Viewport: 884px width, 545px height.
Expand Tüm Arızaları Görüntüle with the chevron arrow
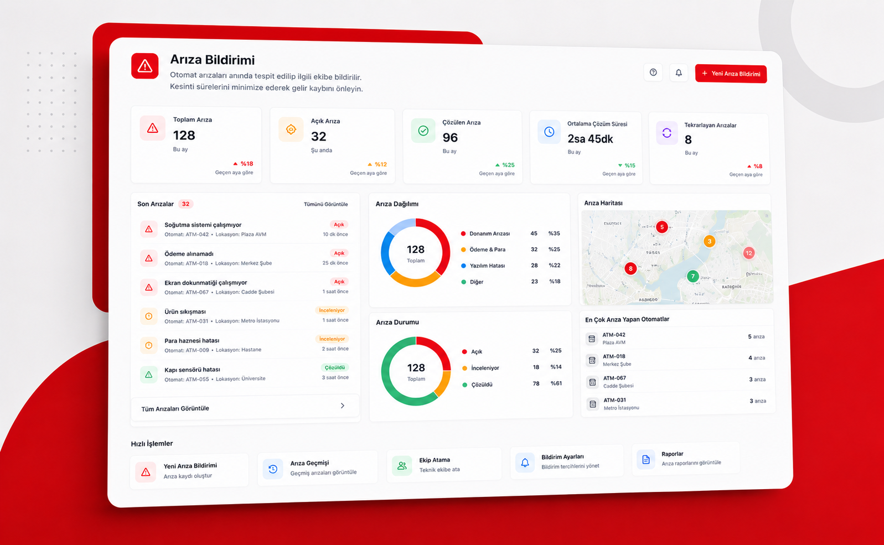click(343, 406)
